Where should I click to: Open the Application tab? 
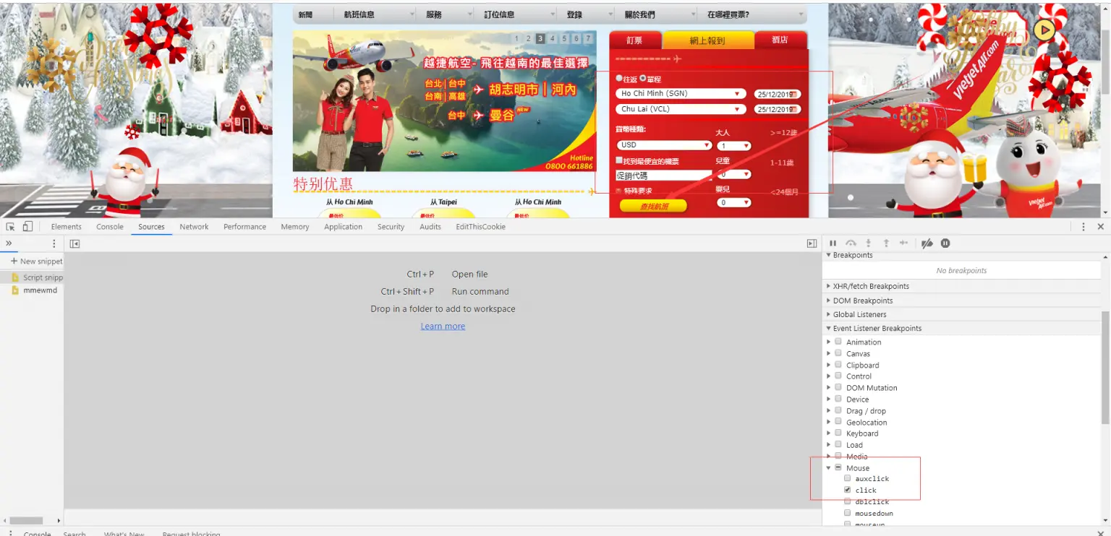point(343,227)
